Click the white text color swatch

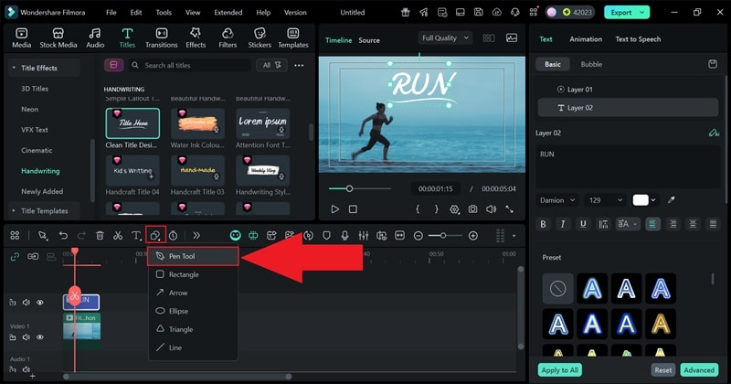coord(641,200)
